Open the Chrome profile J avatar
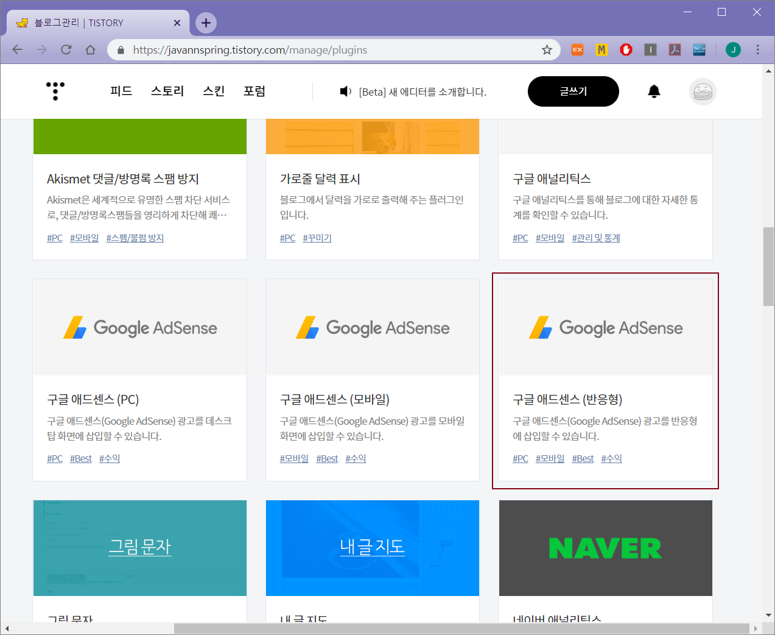775x635 pixels. [x=733, y=50]
